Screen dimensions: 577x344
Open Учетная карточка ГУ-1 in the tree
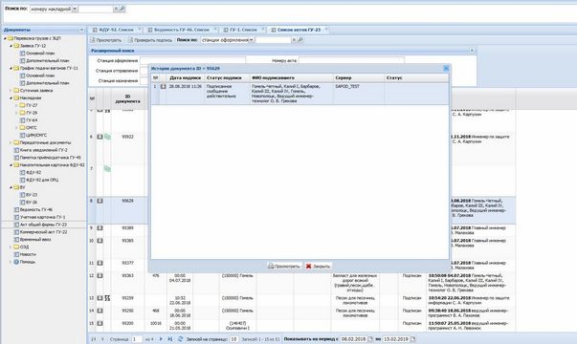pyautogui.click(x=43, y=217)
